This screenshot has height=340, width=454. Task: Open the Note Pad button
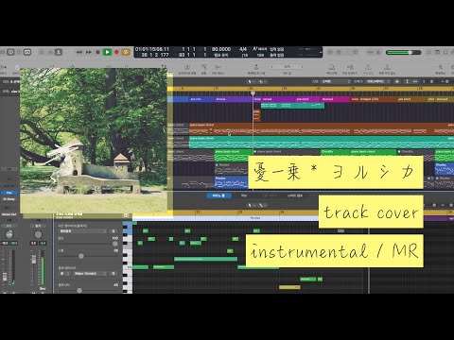click(438, 52)
